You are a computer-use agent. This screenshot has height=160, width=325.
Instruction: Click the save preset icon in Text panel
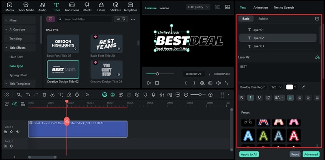(317, 19)
